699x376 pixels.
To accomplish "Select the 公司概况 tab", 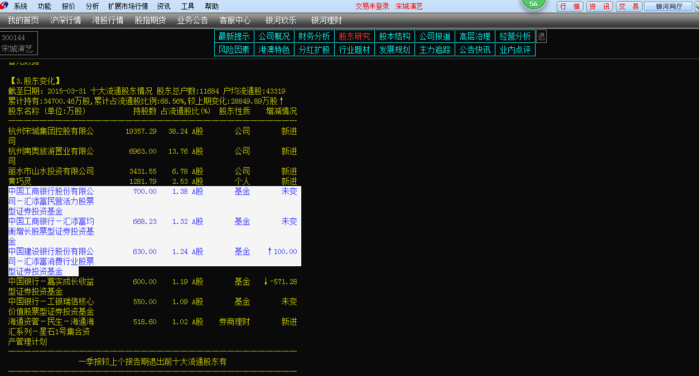I will tap(274, 36).
